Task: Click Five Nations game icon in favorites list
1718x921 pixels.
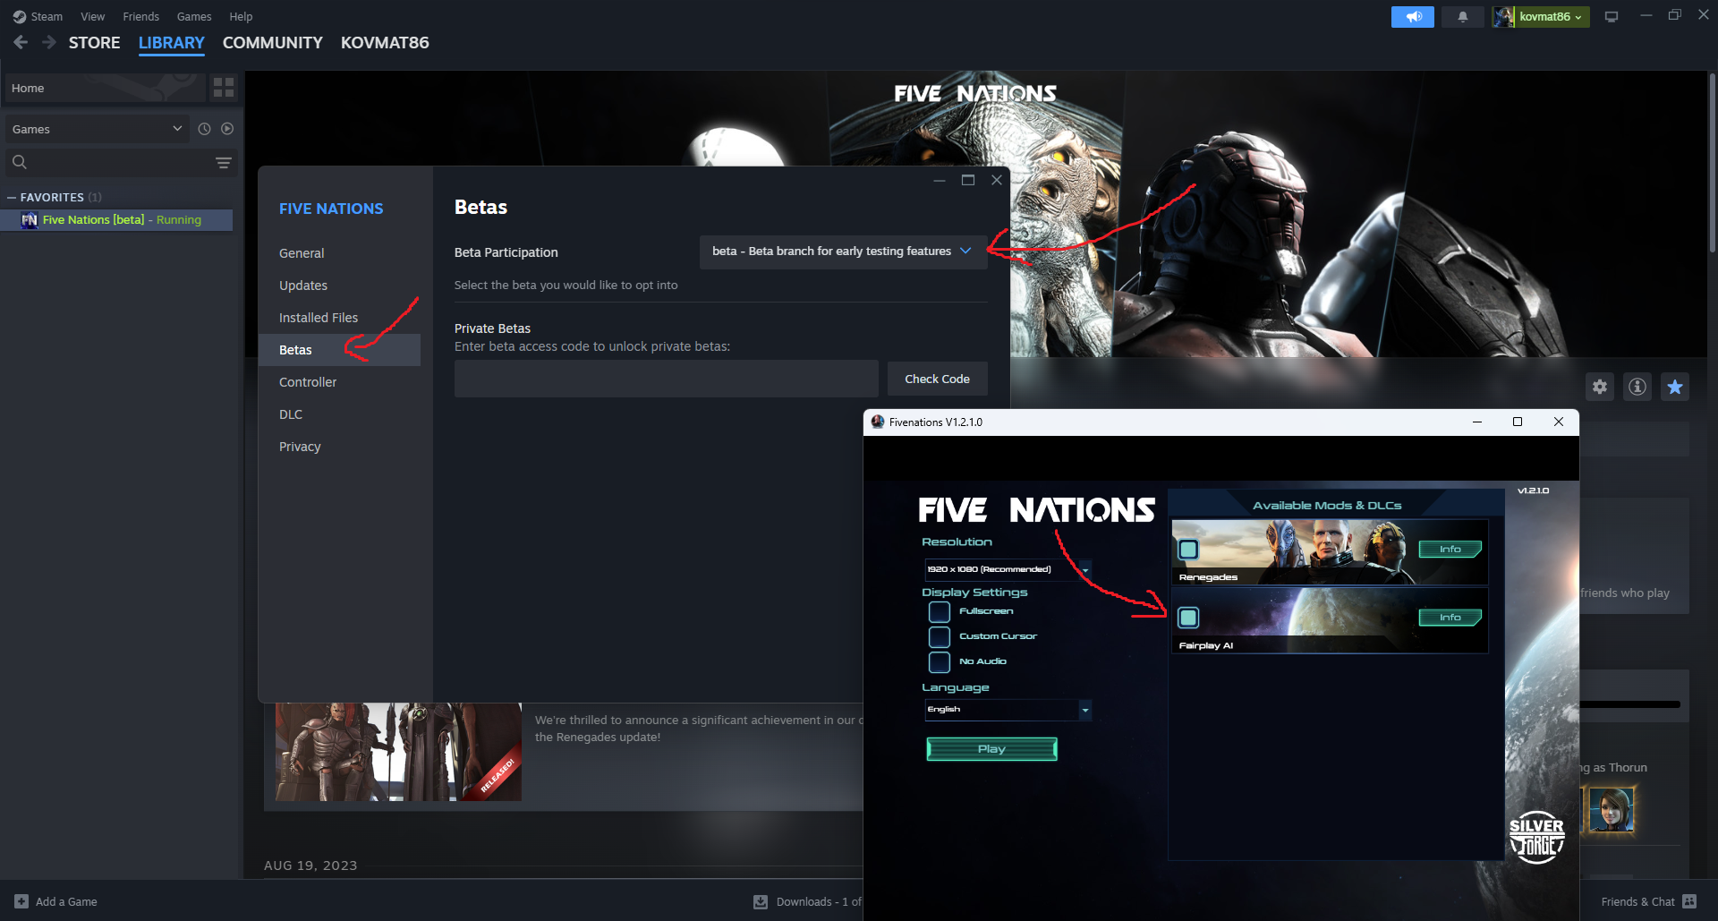Action: [30, 220]
